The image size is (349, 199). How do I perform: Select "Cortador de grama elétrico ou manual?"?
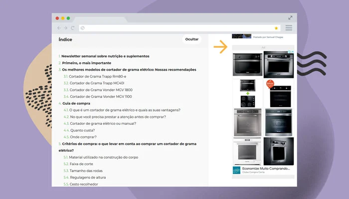pyautogui.click(x=103, y=123)
